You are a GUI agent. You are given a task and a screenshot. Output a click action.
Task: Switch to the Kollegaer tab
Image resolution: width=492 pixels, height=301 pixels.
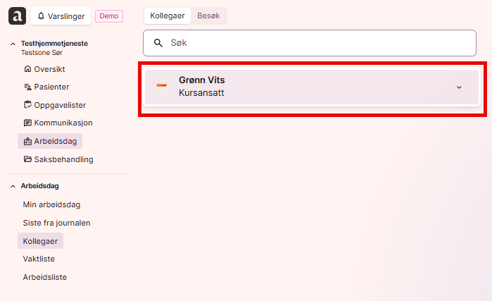(168, 16)
